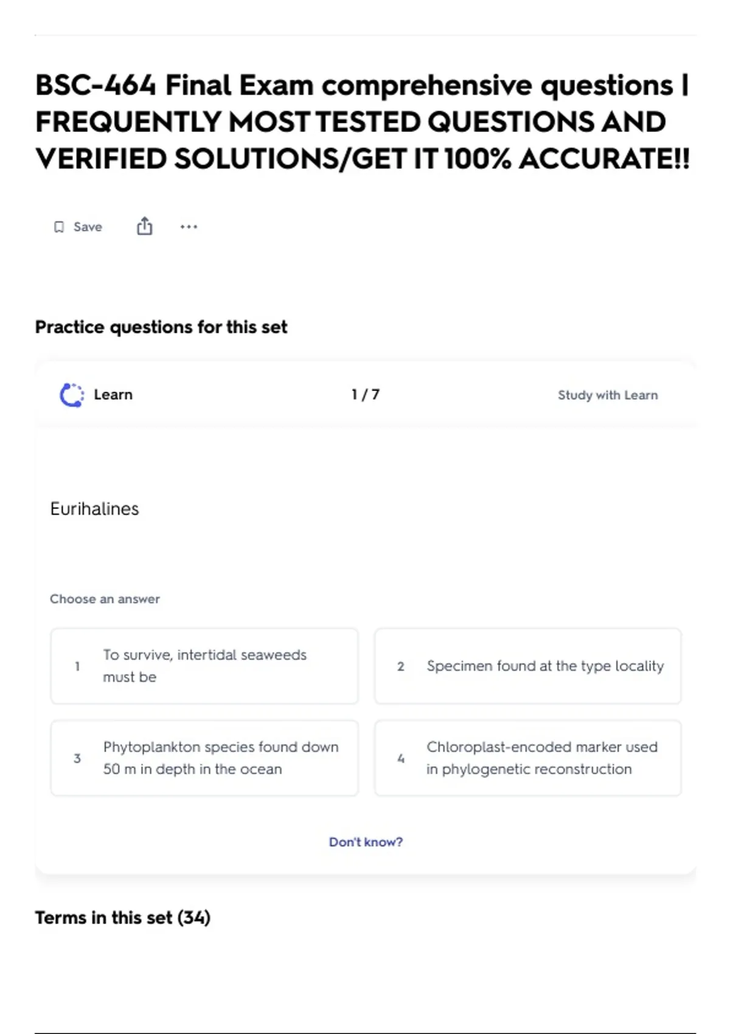
Task: Click the Study with Learn link
Action: (608, 395)
